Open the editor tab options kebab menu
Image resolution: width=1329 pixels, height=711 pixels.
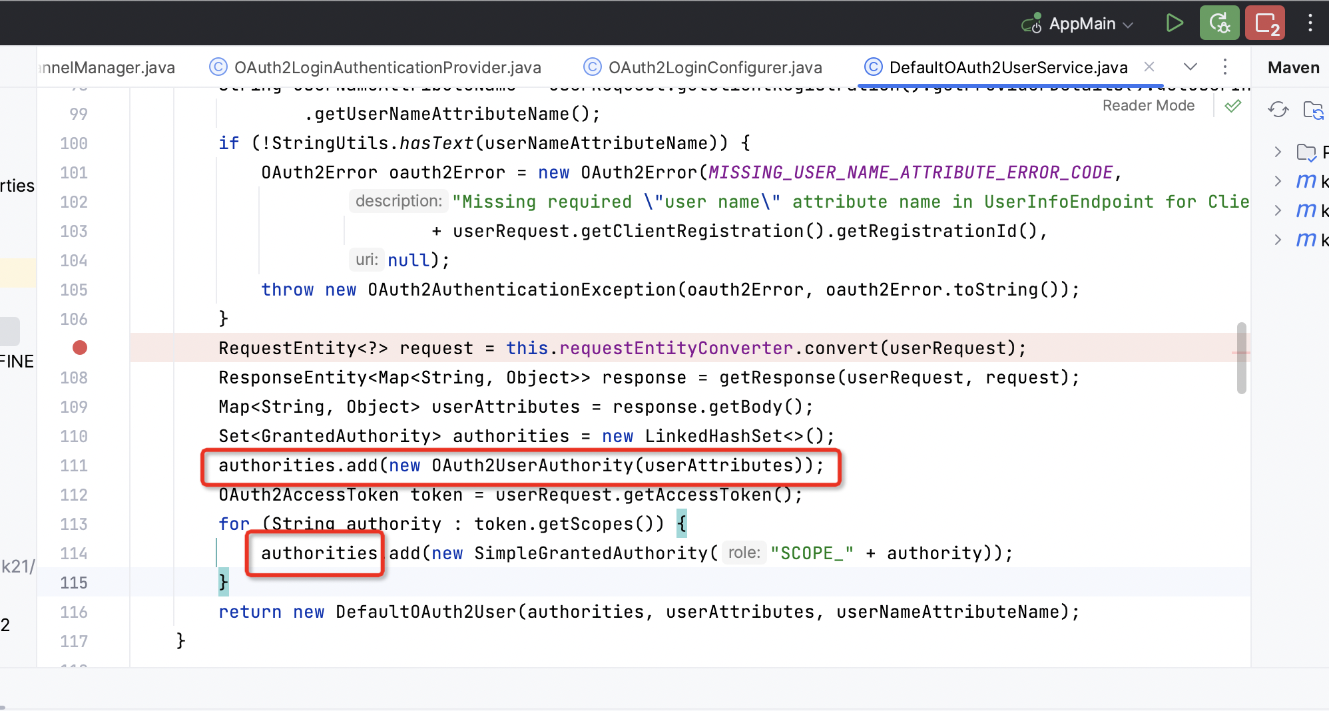tap(1224, 67)
